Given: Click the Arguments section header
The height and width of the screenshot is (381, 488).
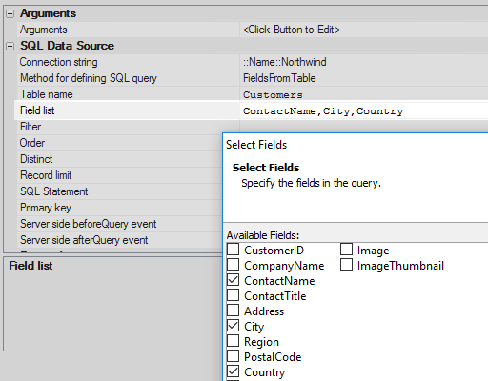Looking at the screenshot, I should [x=49, y=13].
